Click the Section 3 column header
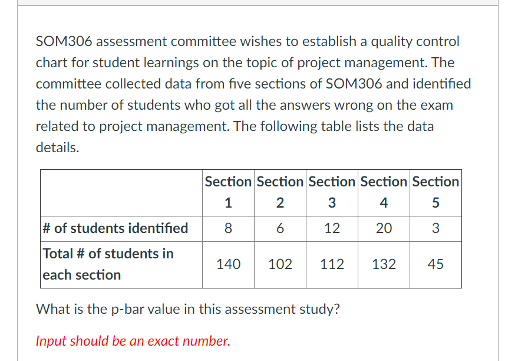 pos(332,192)
